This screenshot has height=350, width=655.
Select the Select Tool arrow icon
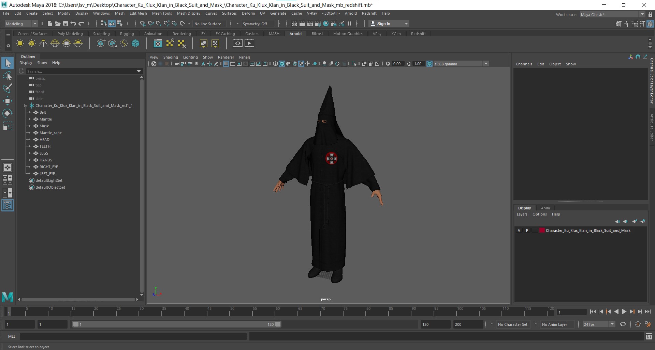[8, 63]
